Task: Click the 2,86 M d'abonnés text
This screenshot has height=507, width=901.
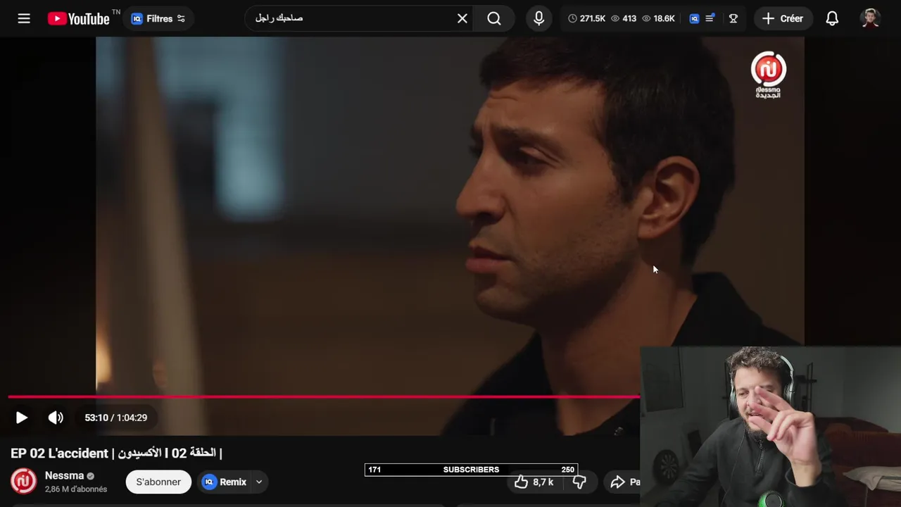Action: click(x=76, y=489)
